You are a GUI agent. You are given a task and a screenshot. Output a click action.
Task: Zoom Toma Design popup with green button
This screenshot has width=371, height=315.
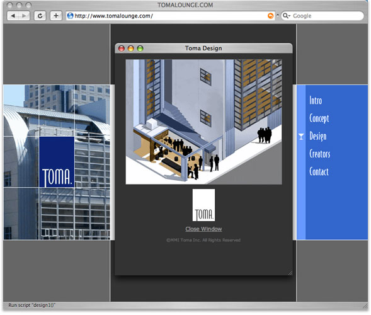(x=140, y=49)
